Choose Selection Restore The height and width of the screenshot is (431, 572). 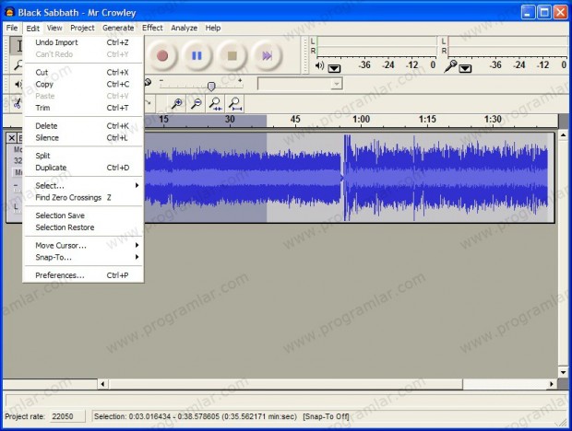[84, 227]
